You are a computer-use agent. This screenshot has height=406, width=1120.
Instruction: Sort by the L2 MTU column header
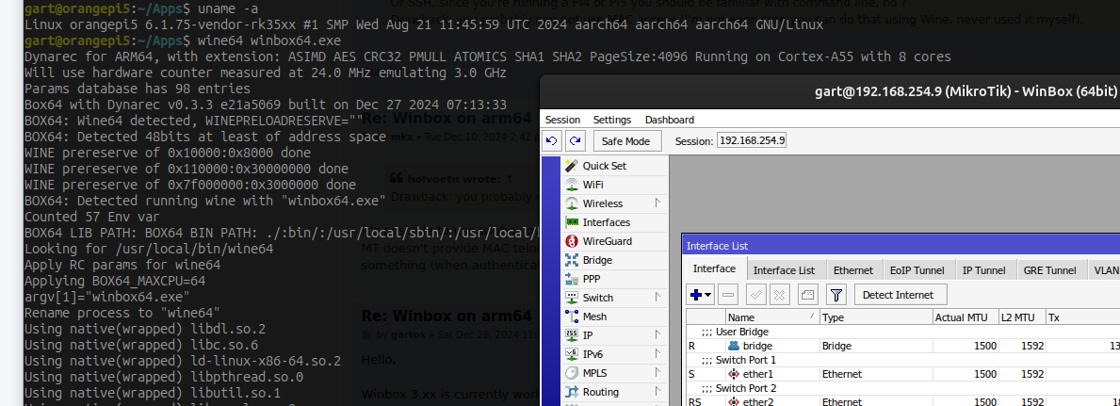click(1022, 317)
